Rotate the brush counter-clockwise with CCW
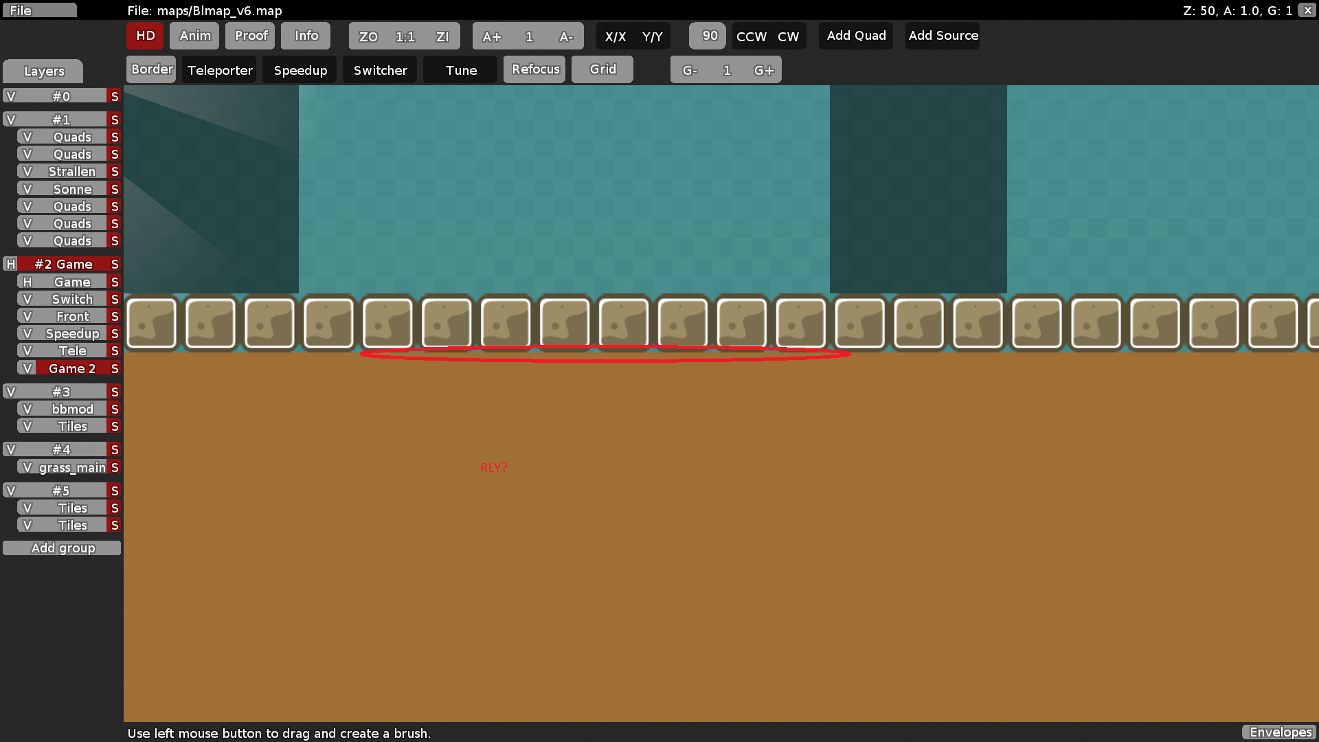This screenshot has height=742, width=1319. (x=750, y=36)
